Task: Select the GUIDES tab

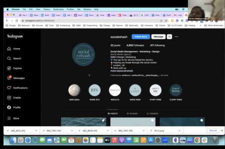Action: pyautogui.click(x=132, y=114)
